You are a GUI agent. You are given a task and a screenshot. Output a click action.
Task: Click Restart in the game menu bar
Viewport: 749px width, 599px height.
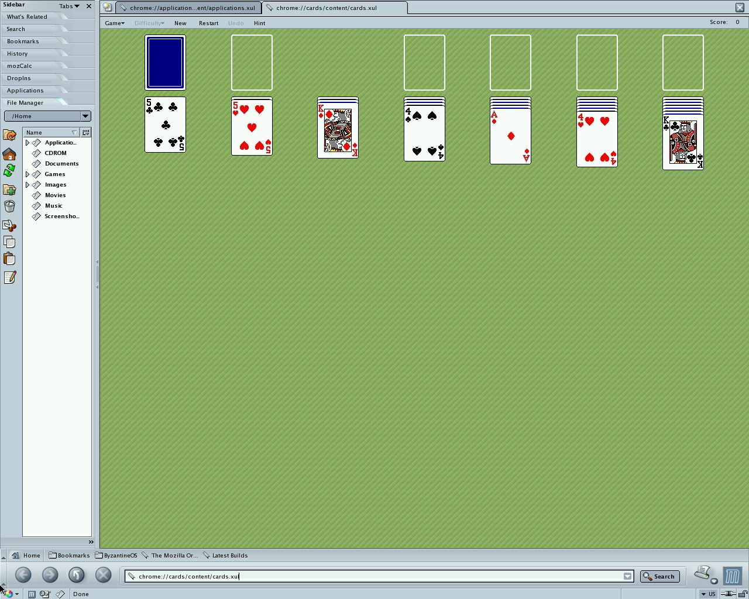pos(208,23)
